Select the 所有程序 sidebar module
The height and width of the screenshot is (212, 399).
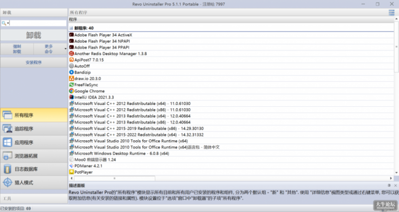coord(33,115)
